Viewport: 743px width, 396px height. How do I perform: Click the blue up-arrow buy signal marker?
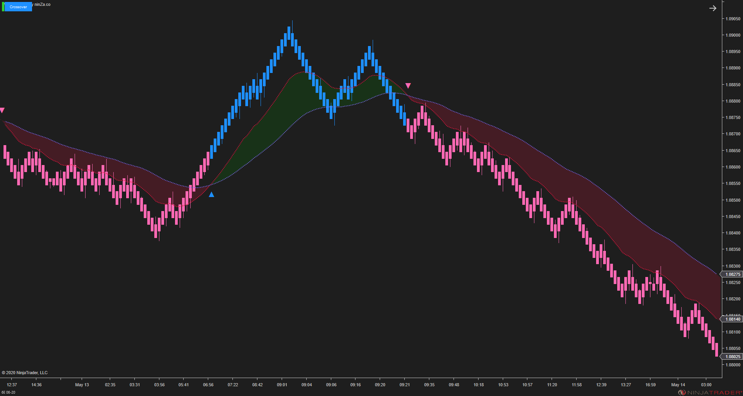click(211, 194)
